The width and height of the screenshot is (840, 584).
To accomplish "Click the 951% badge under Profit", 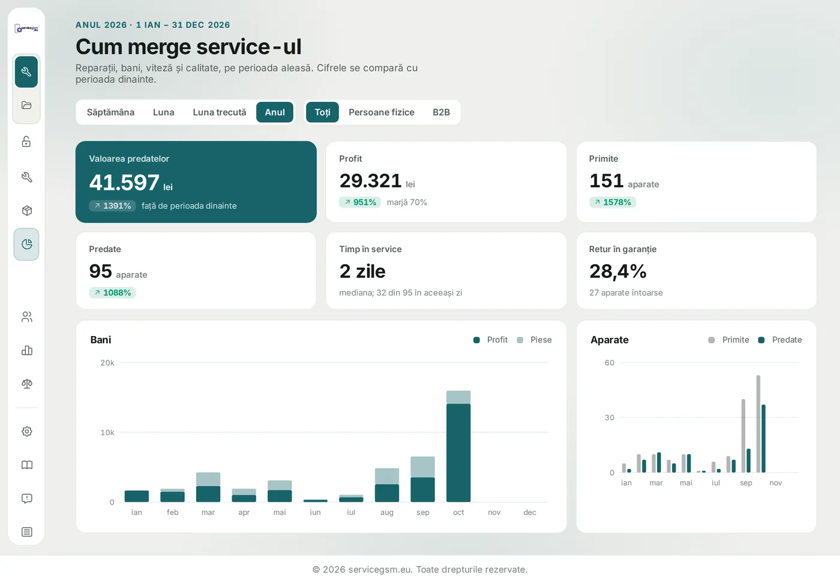I will 361,202.
